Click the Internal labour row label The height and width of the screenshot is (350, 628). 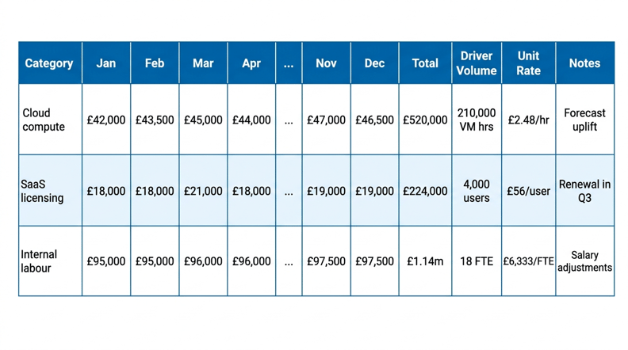pos(40,261)
